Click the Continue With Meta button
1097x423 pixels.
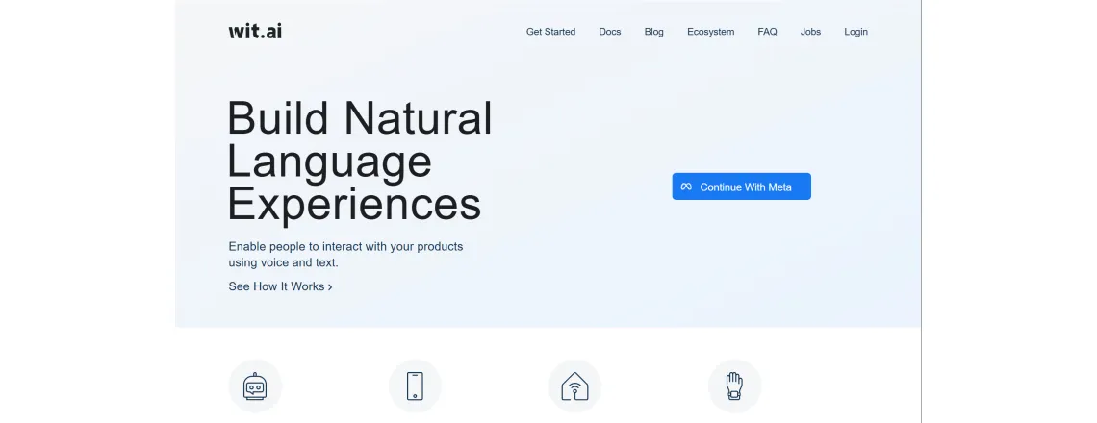coord(741,187)
